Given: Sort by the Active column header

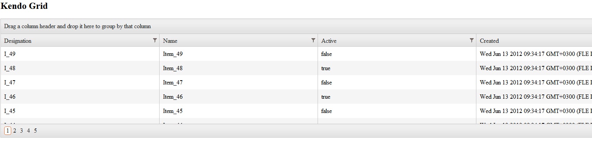Looking at the screenshot, I should pos(329,41).
